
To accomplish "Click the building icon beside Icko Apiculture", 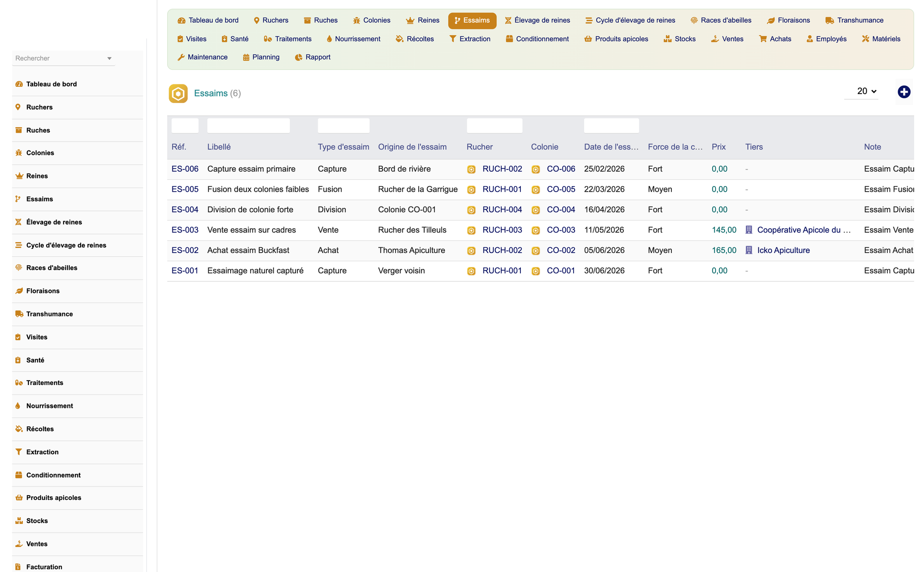I will pyautogui.click(x=749, y=250).
